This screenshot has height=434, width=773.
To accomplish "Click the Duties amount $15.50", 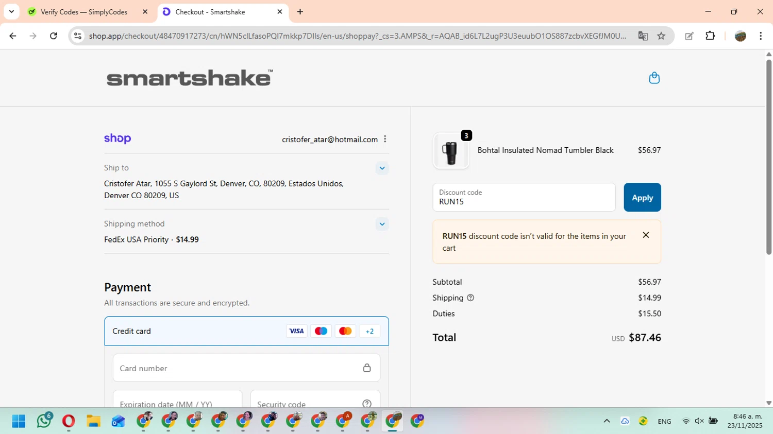I will [649, 314].
